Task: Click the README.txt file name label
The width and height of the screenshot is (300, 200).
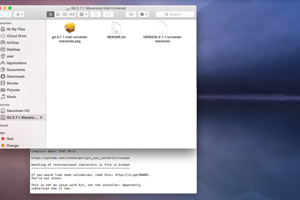Action: 116,37
